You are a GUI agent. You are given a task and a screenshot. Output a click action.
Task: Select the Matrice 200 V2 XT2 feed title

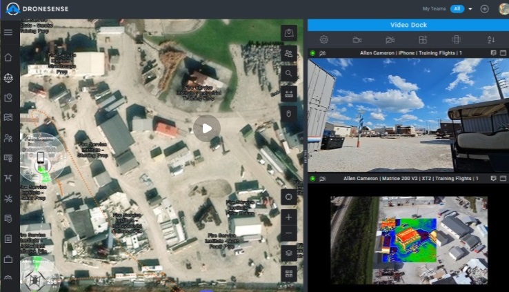410,178
